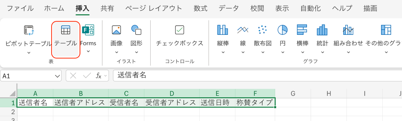The width and height of the screenshot is (402, 121).
Task: Expand the 統計 chart dropdown arrow
Action: click(x=322, y=52)
